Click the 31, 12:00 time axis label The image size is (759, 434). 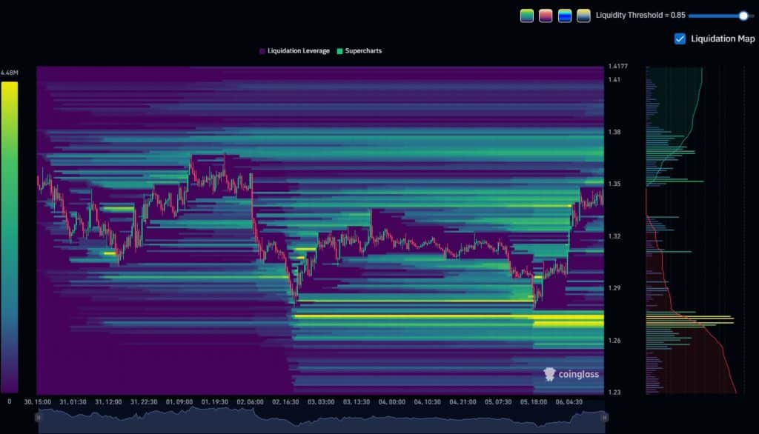click(108, 402)
